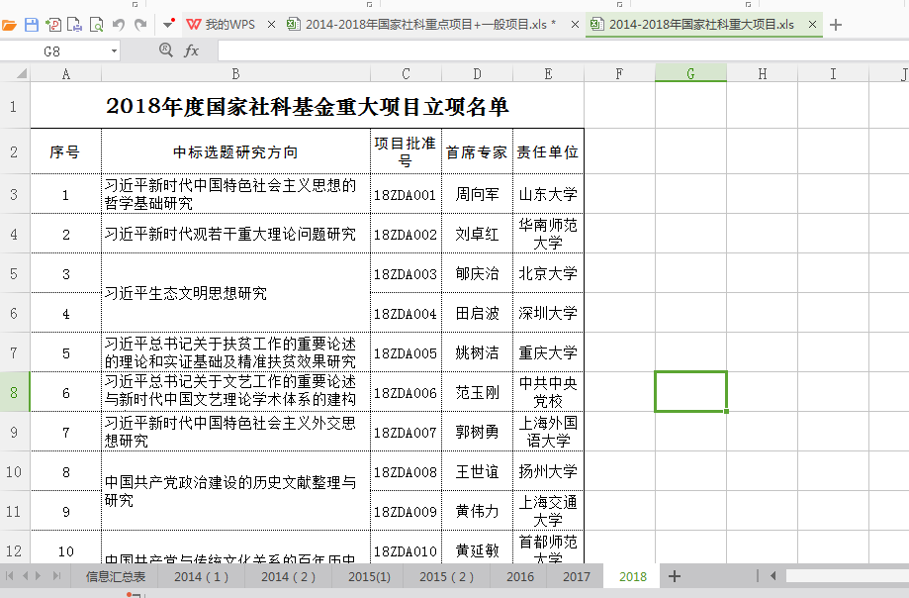Add a new sheet with plus button
Viewport: 909px width, 598px height.
pos(675,576)
